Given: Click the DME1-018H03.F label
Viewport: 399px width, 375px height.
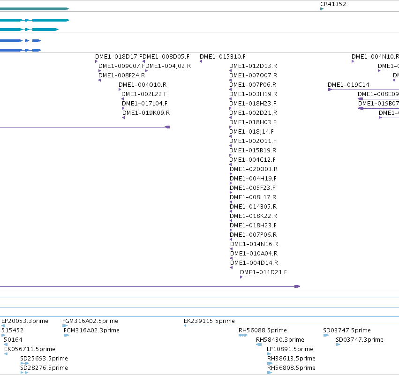Looking at the screenshot, I should click(x=252, y=122).
